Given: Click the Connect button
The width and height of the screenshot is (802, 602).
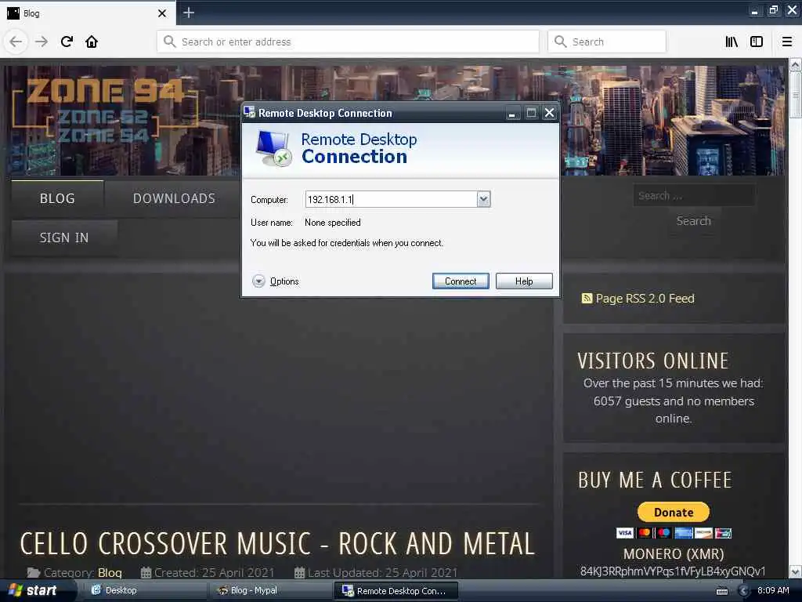Looking at the screenshot, I should pos(461,281).
